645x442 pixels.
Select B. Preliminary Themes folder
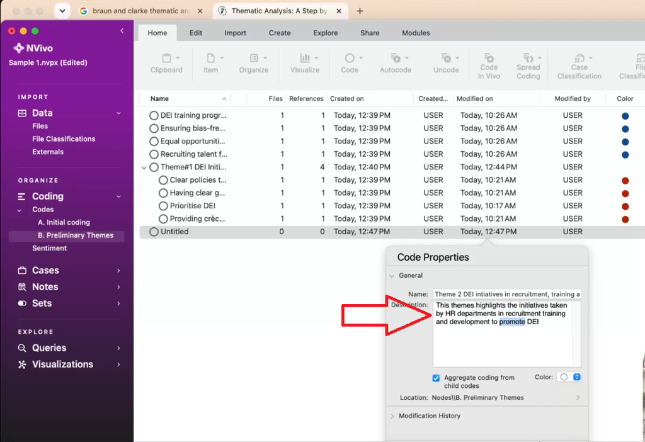[x=76, y=235]
